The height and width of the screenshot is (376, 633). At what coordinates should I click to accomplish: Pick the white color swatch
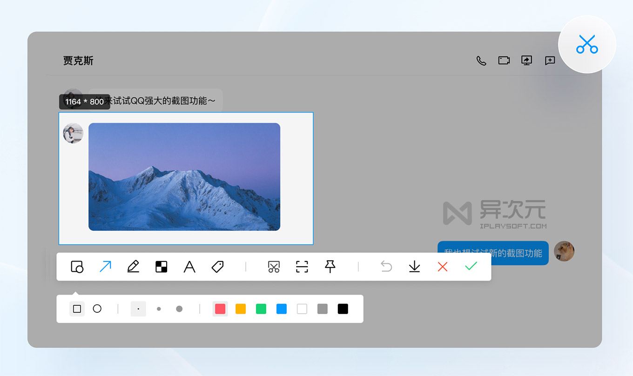pos(302,309)
